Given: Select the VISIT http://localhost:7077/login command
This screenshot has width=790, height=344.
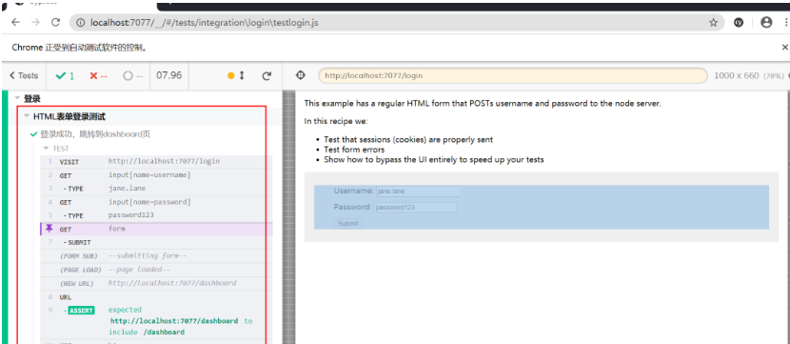Looking at the screenshot, I should pyautogui.click(x=156, y=161).
